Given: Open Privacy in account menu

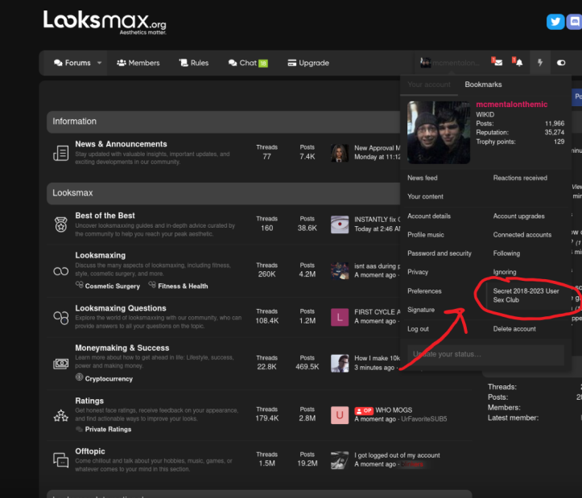Looking at the screenshot, I should tap(418, 272).
